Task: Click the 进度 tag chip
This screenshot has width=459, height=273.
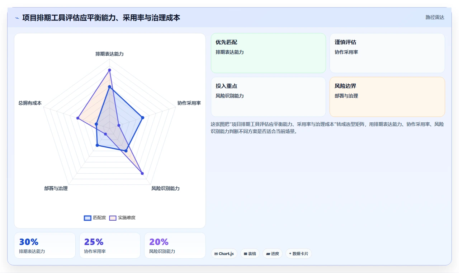Action: click(x=273, y=254)
